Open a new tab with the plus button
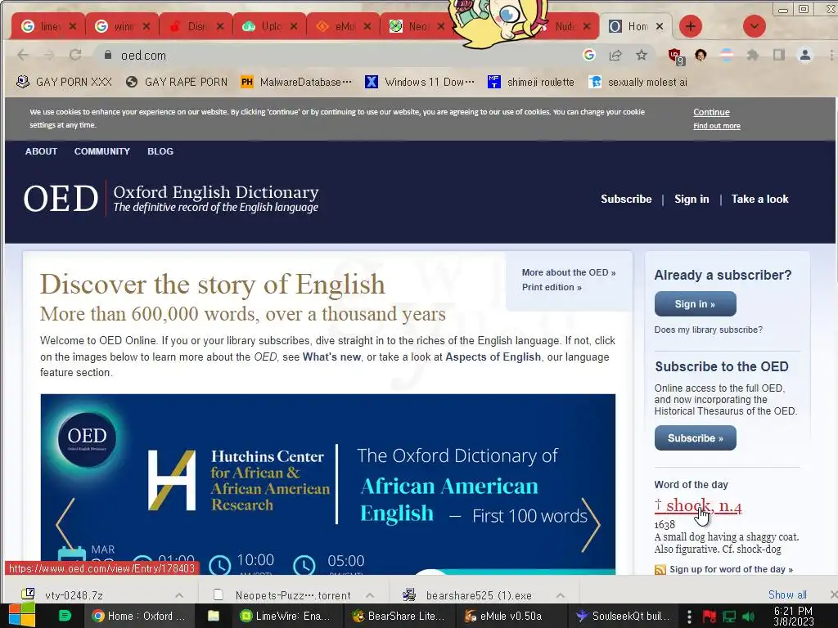The width and height of the screenshot is (838, 628). [x=691, y=26]
